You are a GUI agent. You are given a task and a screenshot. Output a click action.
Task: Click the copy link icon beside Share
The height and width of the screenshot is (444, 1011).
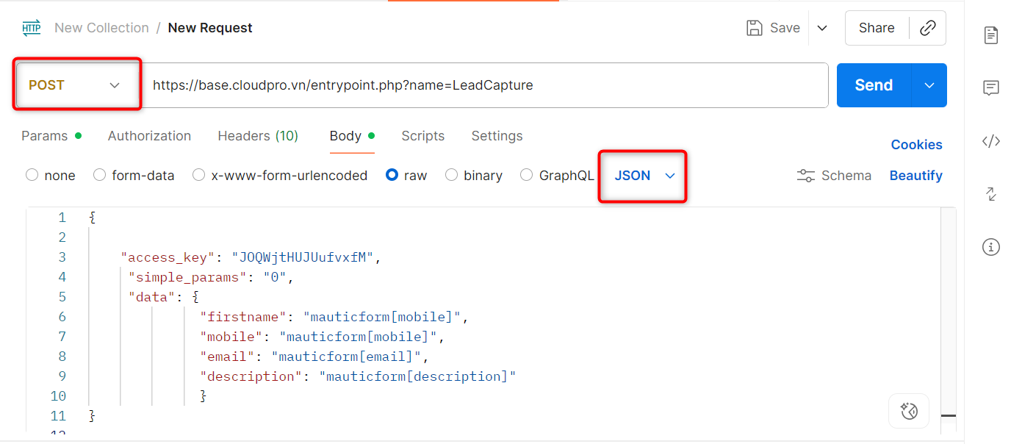pos(928,28)
